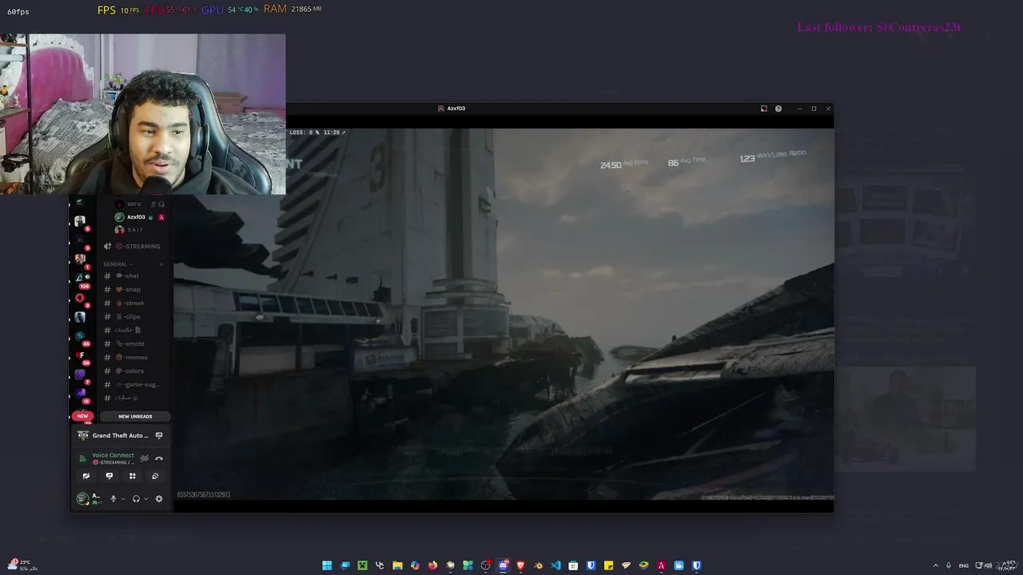The image size is (1023, 575).
Task: Open the Activities launcher icon
Action: click(x=133, y=476)
